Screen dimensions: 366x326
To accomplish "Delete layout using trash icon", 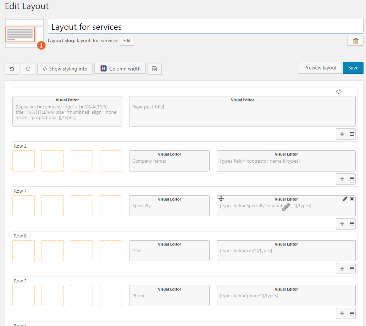I will 355,41.
